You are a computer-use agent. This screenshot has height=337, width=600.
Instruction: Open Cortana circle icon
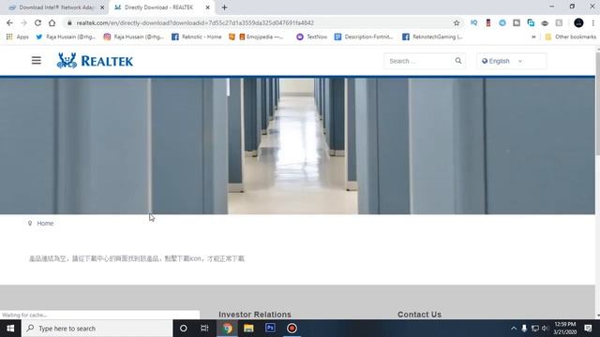(184, 329)
